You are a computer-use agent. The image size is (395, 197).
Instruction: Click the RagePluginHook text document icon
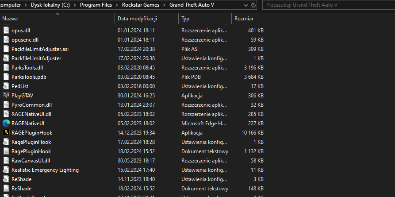(x=6, y=151)
